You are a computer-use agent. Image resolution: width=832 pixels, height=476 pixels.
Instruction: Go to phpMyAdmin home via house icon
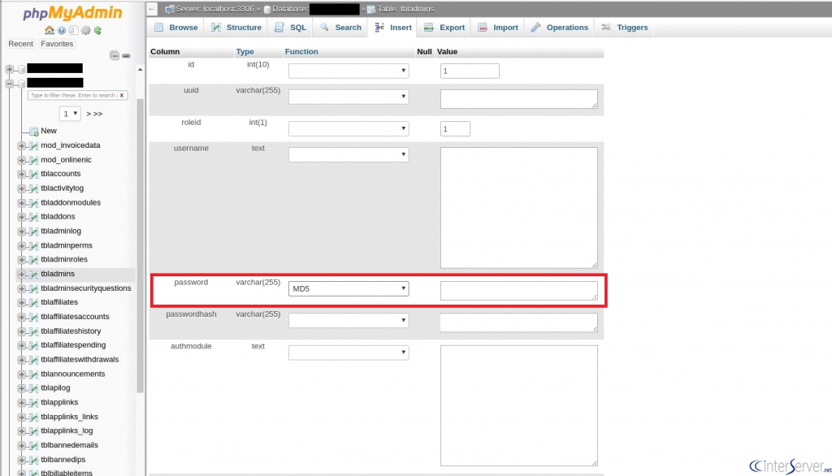click(x=50, y=30)
